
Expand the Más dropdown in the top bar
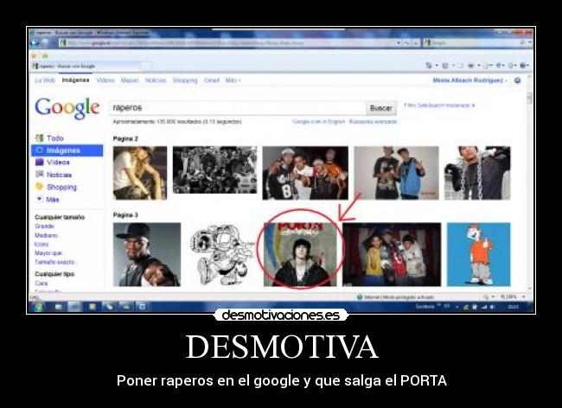click(233, 80)
